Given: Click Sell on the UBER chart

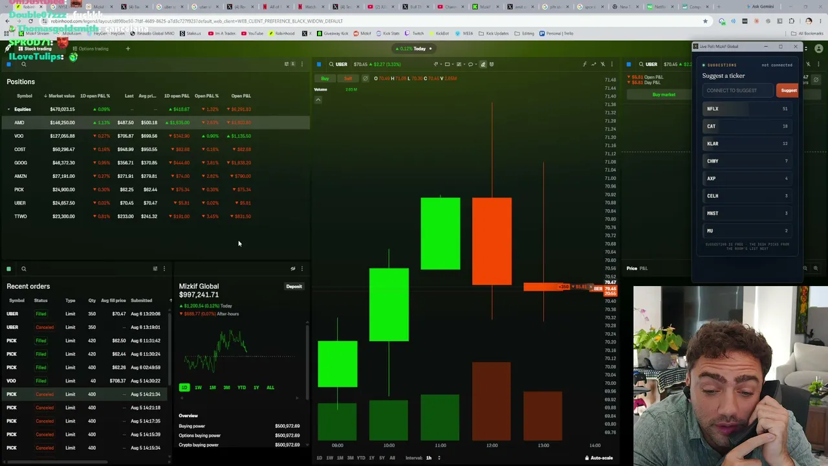Looking at the screenshot, I should click(348, 78).
